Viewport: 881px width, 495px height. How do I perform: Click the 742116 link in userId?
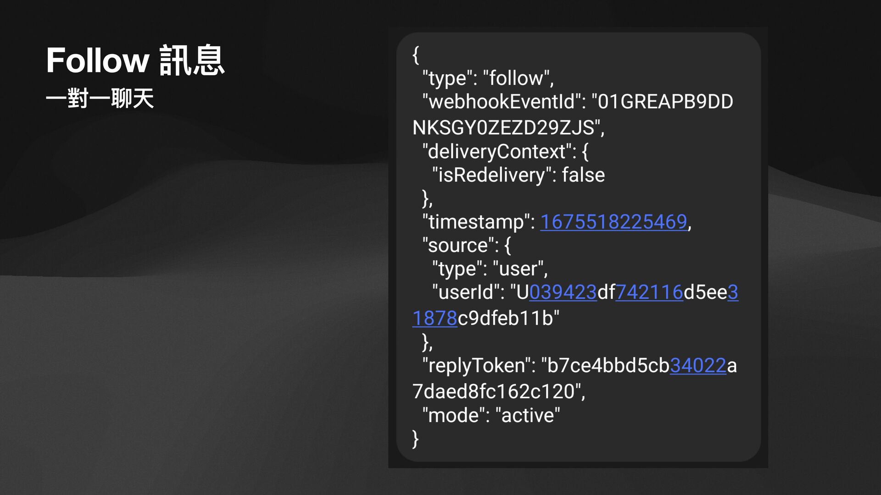point(649,292)
